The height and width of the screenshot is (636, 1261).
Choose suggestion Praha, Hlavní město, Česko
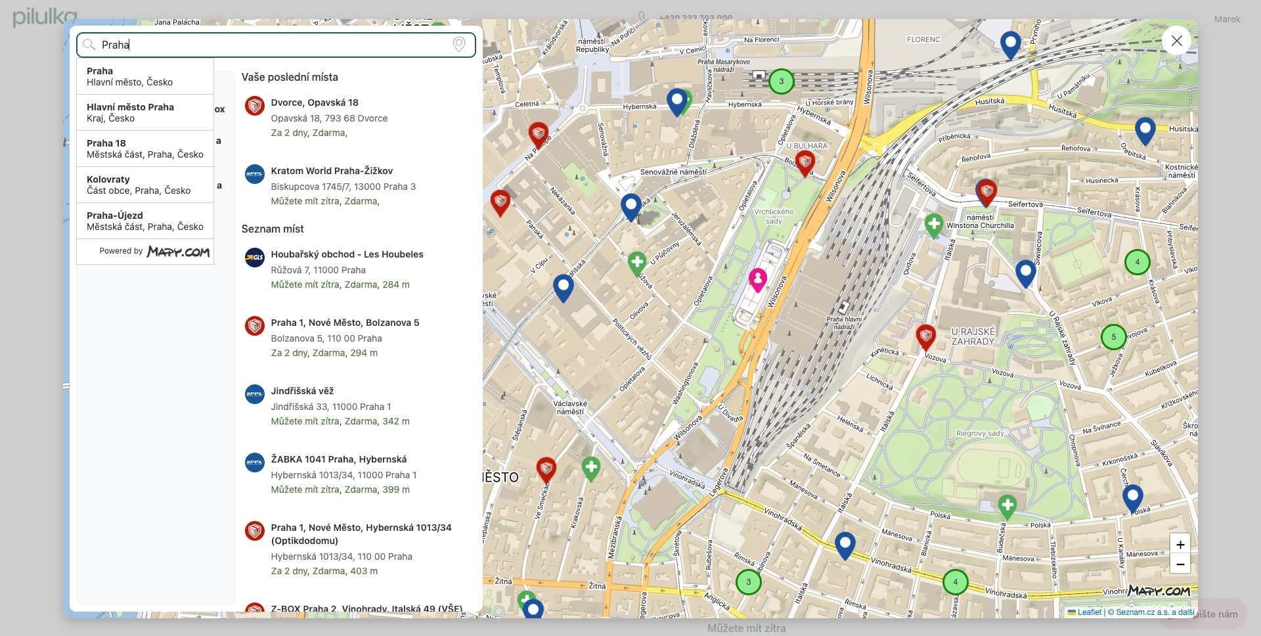coord(145,76)
